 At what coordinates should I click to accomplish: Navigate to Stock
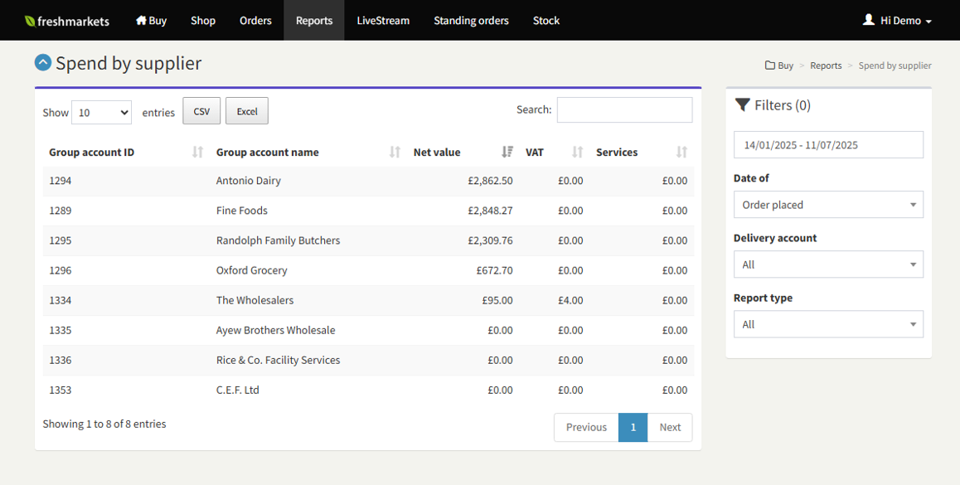point(546,20)
